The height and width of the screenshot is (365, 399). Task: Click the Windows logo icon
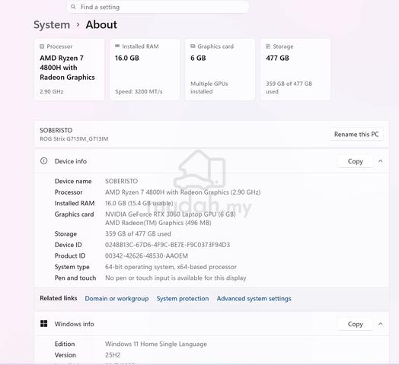(43, 324)
